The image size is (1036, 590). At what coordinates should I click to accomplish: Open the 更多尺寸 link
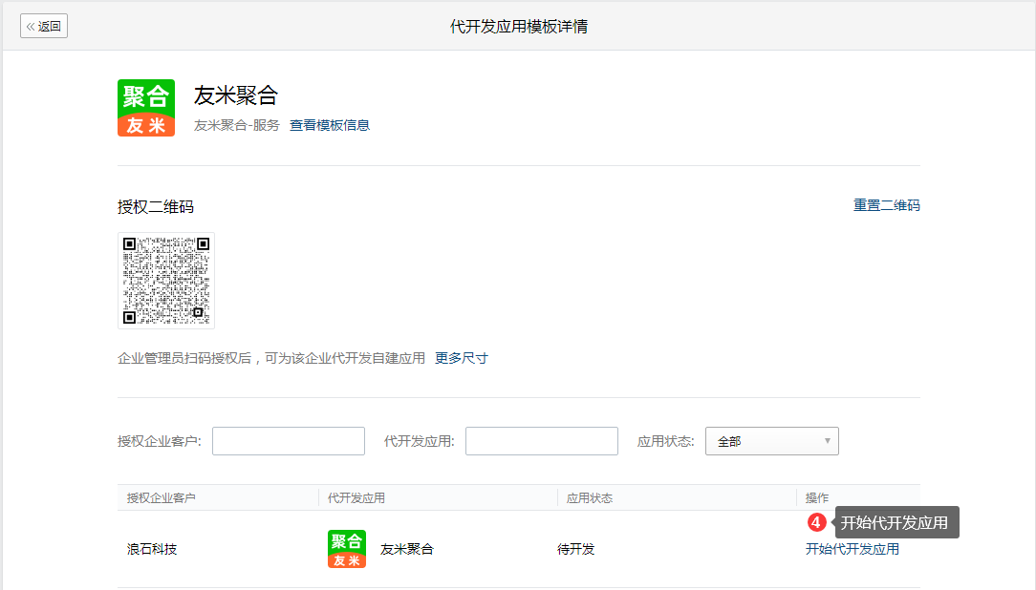coord(462,358)
